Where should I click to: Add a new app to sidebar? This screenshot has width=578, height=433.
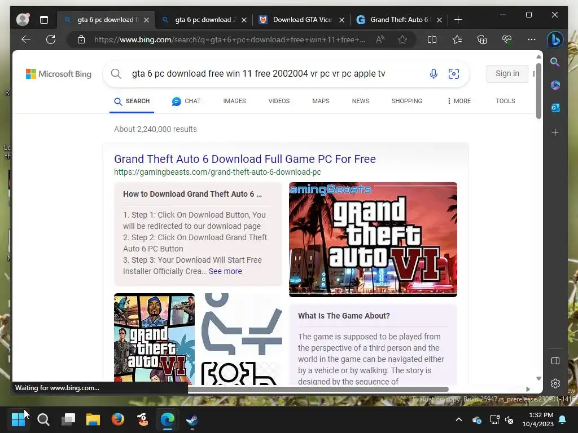tap(555, 132)
